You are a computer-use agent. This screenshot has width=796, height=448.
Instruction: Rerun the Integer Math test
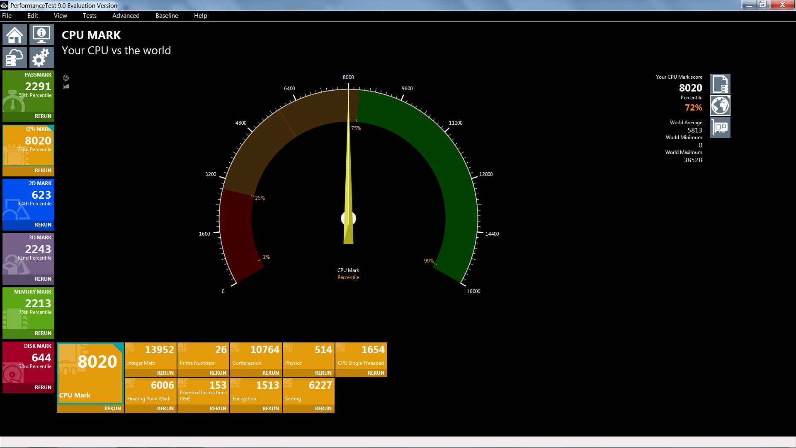pos(165,373)
